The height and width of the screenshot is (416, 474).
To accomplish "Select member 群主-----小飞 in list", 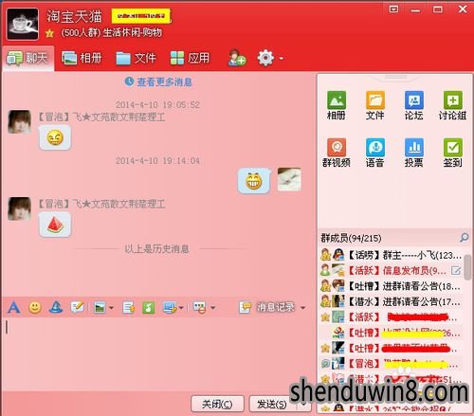I will point(392,255).
